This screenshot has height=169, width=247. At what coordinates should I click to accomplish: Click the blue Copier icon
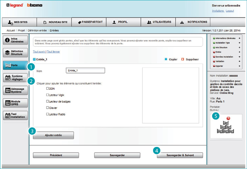(x=166, y=60)
